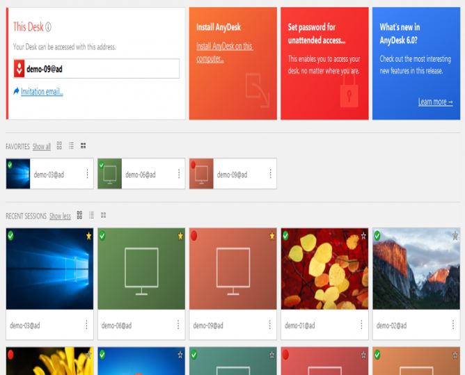Screen dimensions: 465x375
Task: Click green status check on bottom orange tile
Action: 377,355
